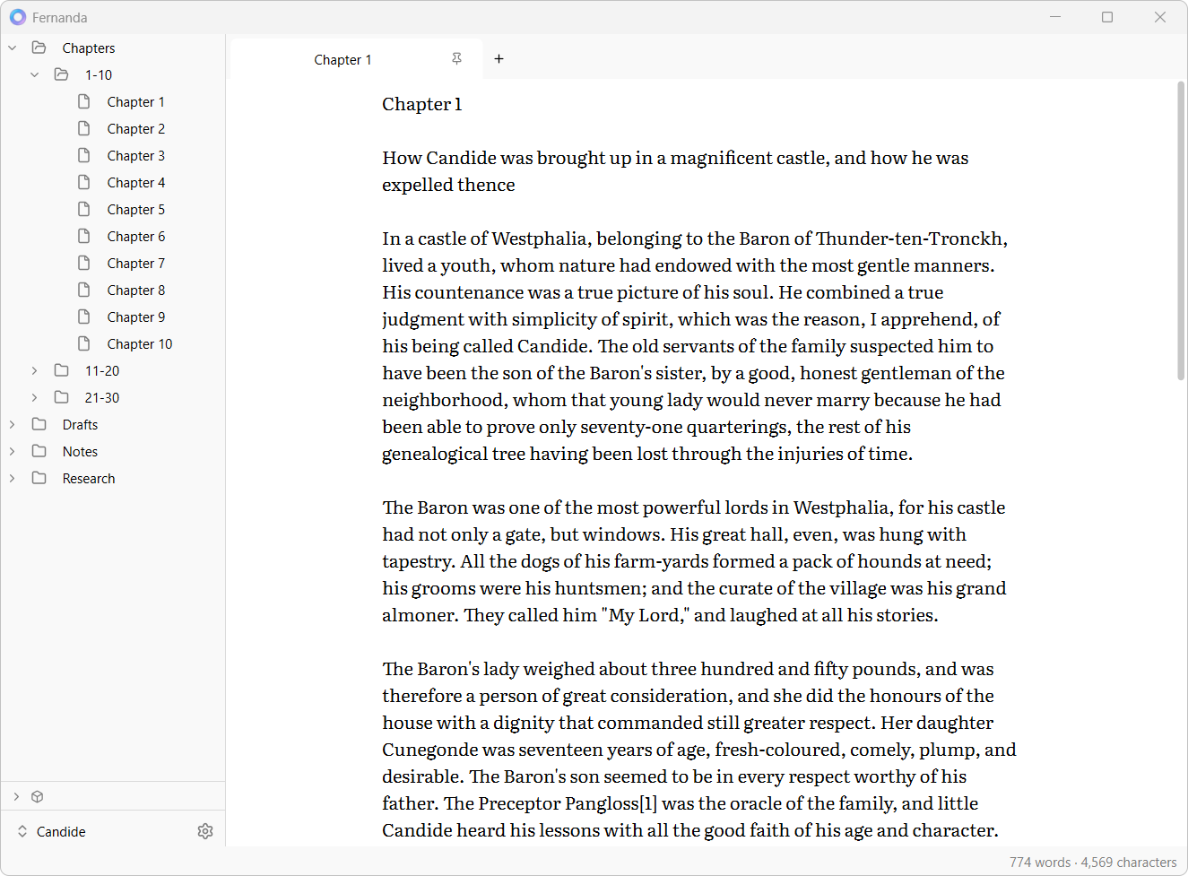Image resolution: width=1188 pixels, height=876 pixels.
Task: Expand the Notes folder chevron
Action: coord(13,451)
